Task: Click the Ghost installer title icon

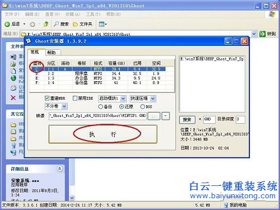Action: [x=29, y=41]
